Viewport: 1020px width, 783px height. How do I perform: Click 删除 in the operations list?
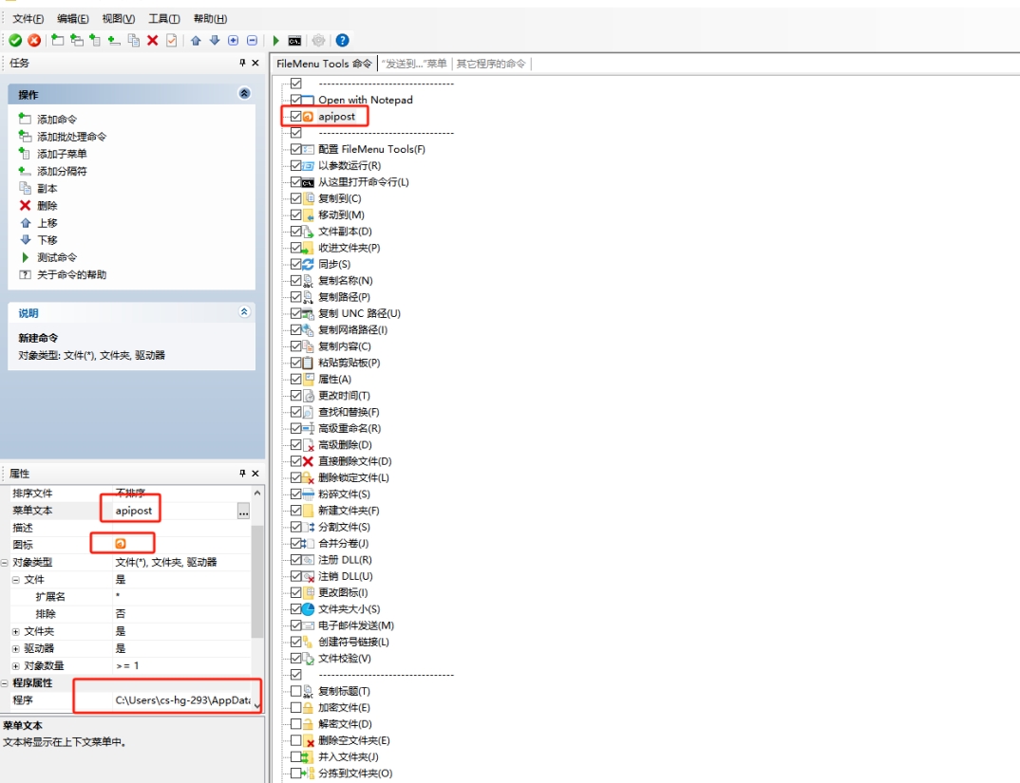coord(47,206)
